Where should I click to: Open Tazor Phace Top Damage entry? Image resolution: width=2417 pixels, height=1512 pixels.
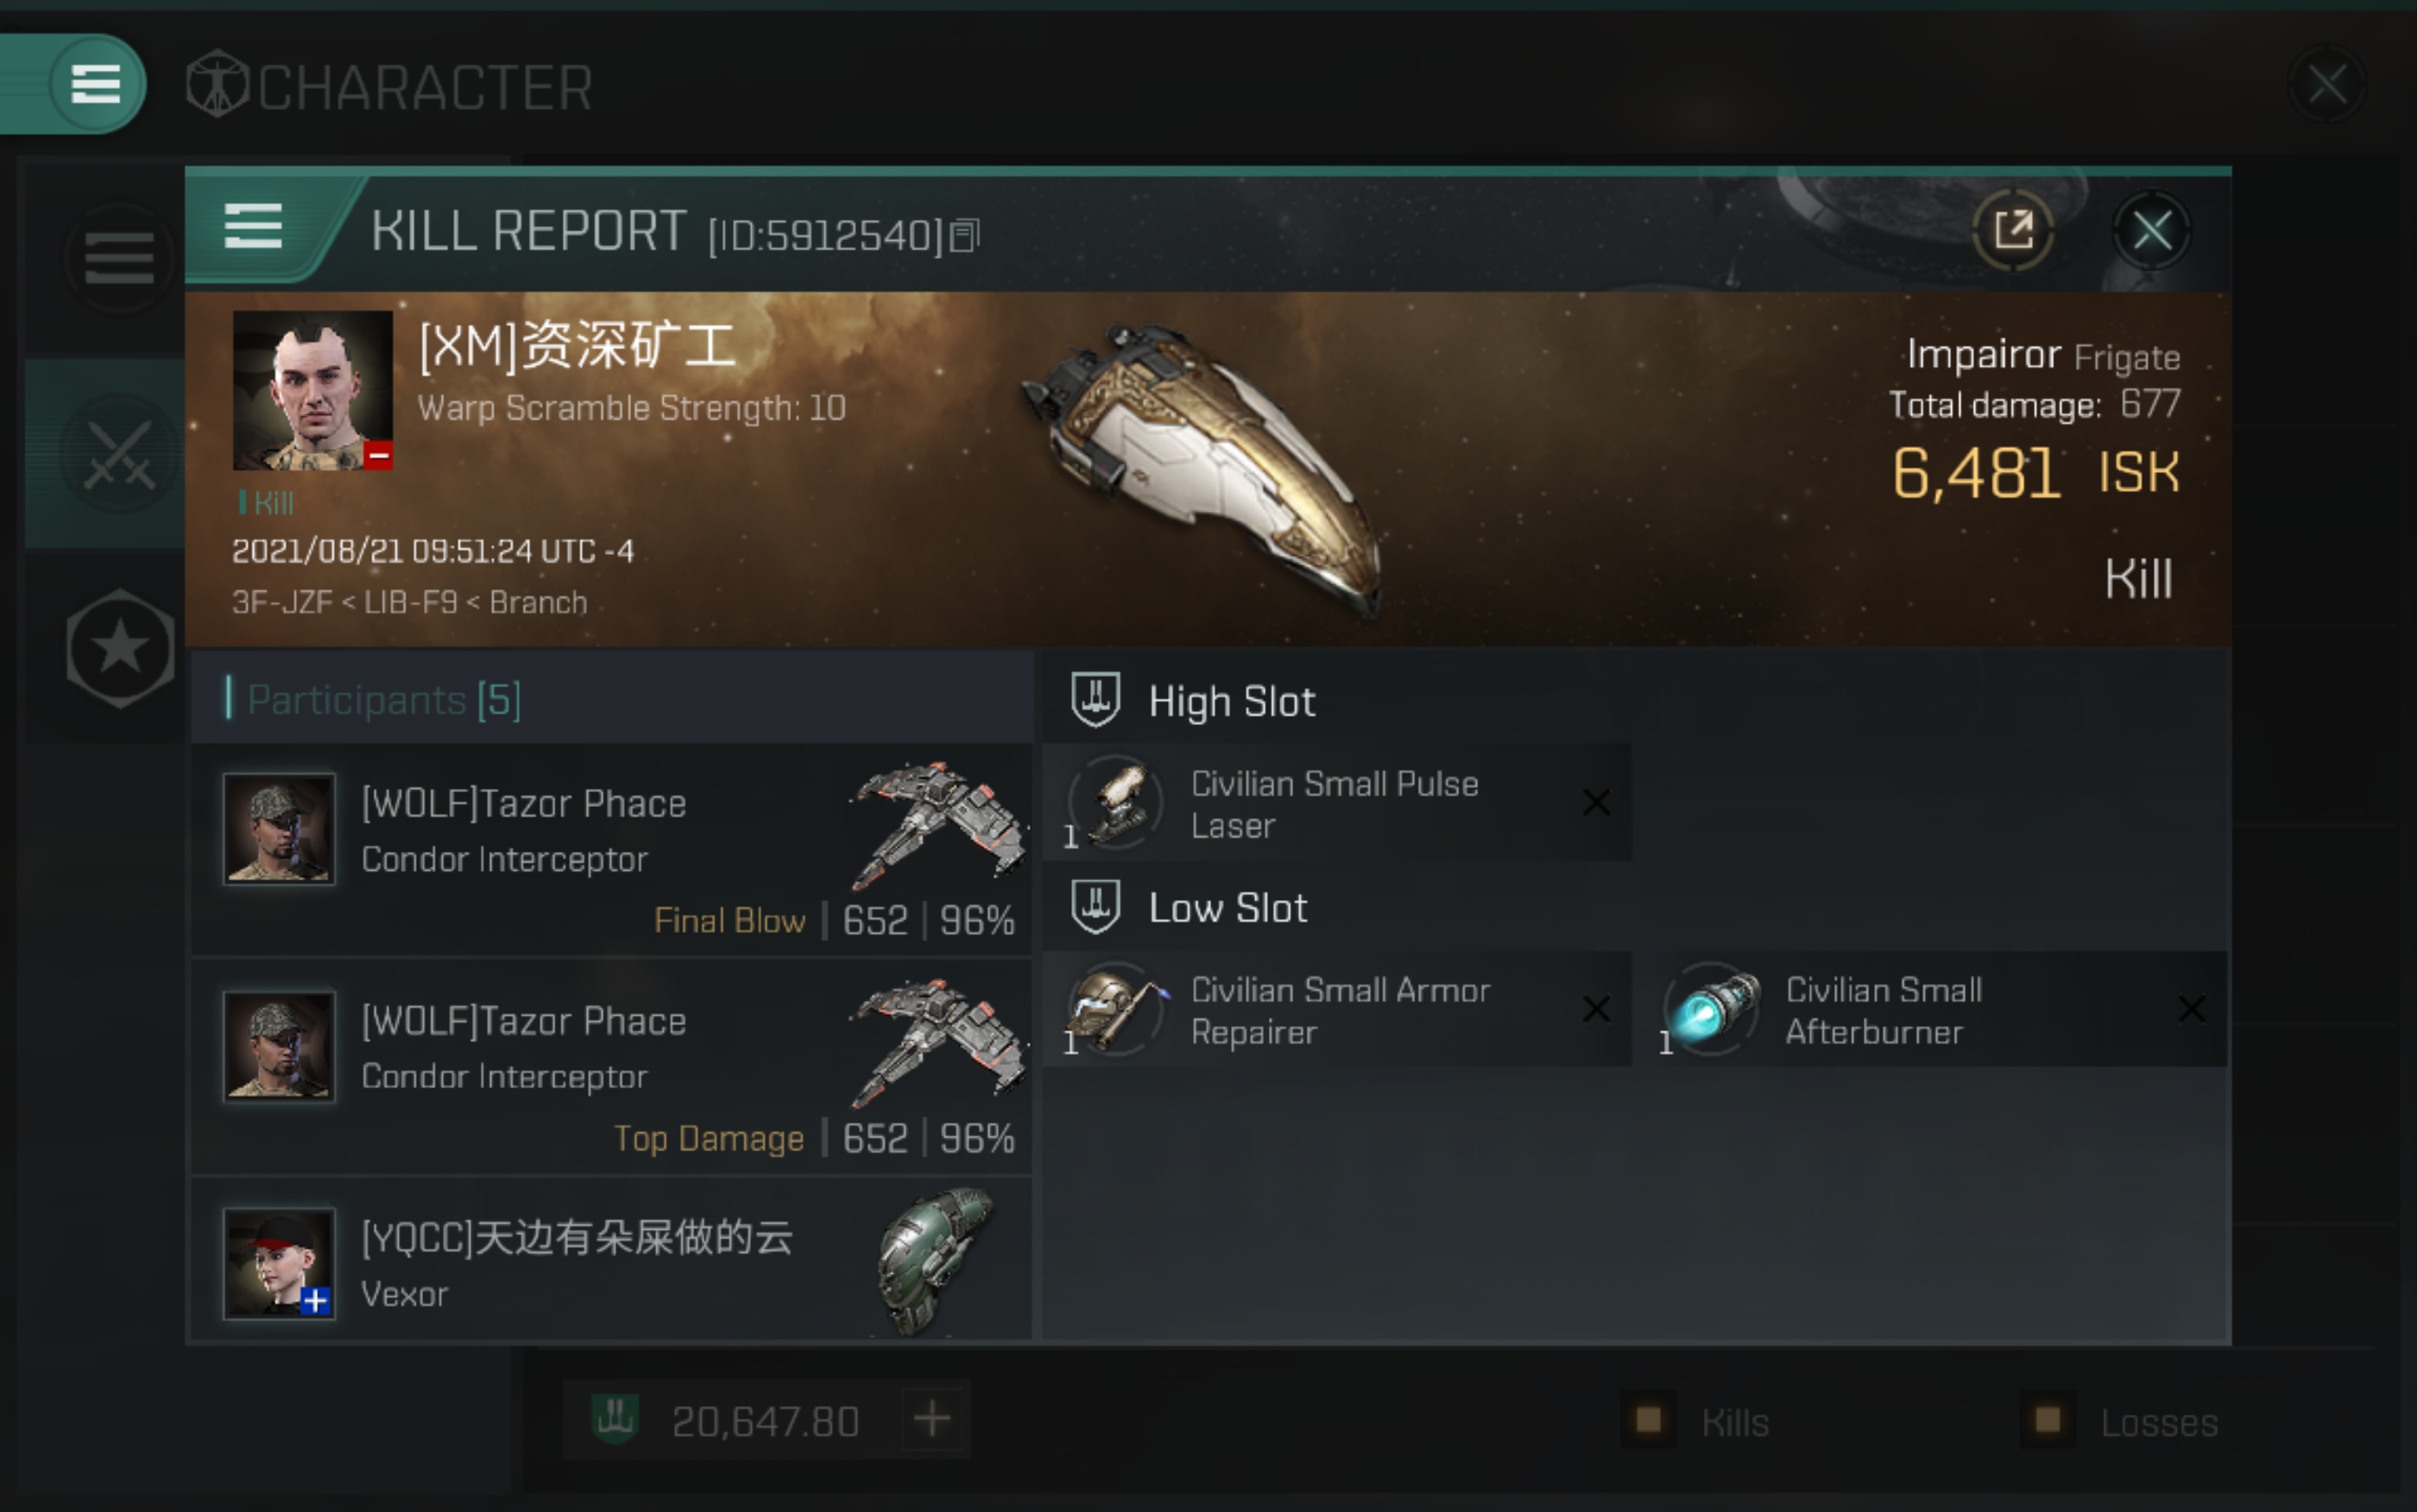pyautogui.click(x=612, y=1068)
